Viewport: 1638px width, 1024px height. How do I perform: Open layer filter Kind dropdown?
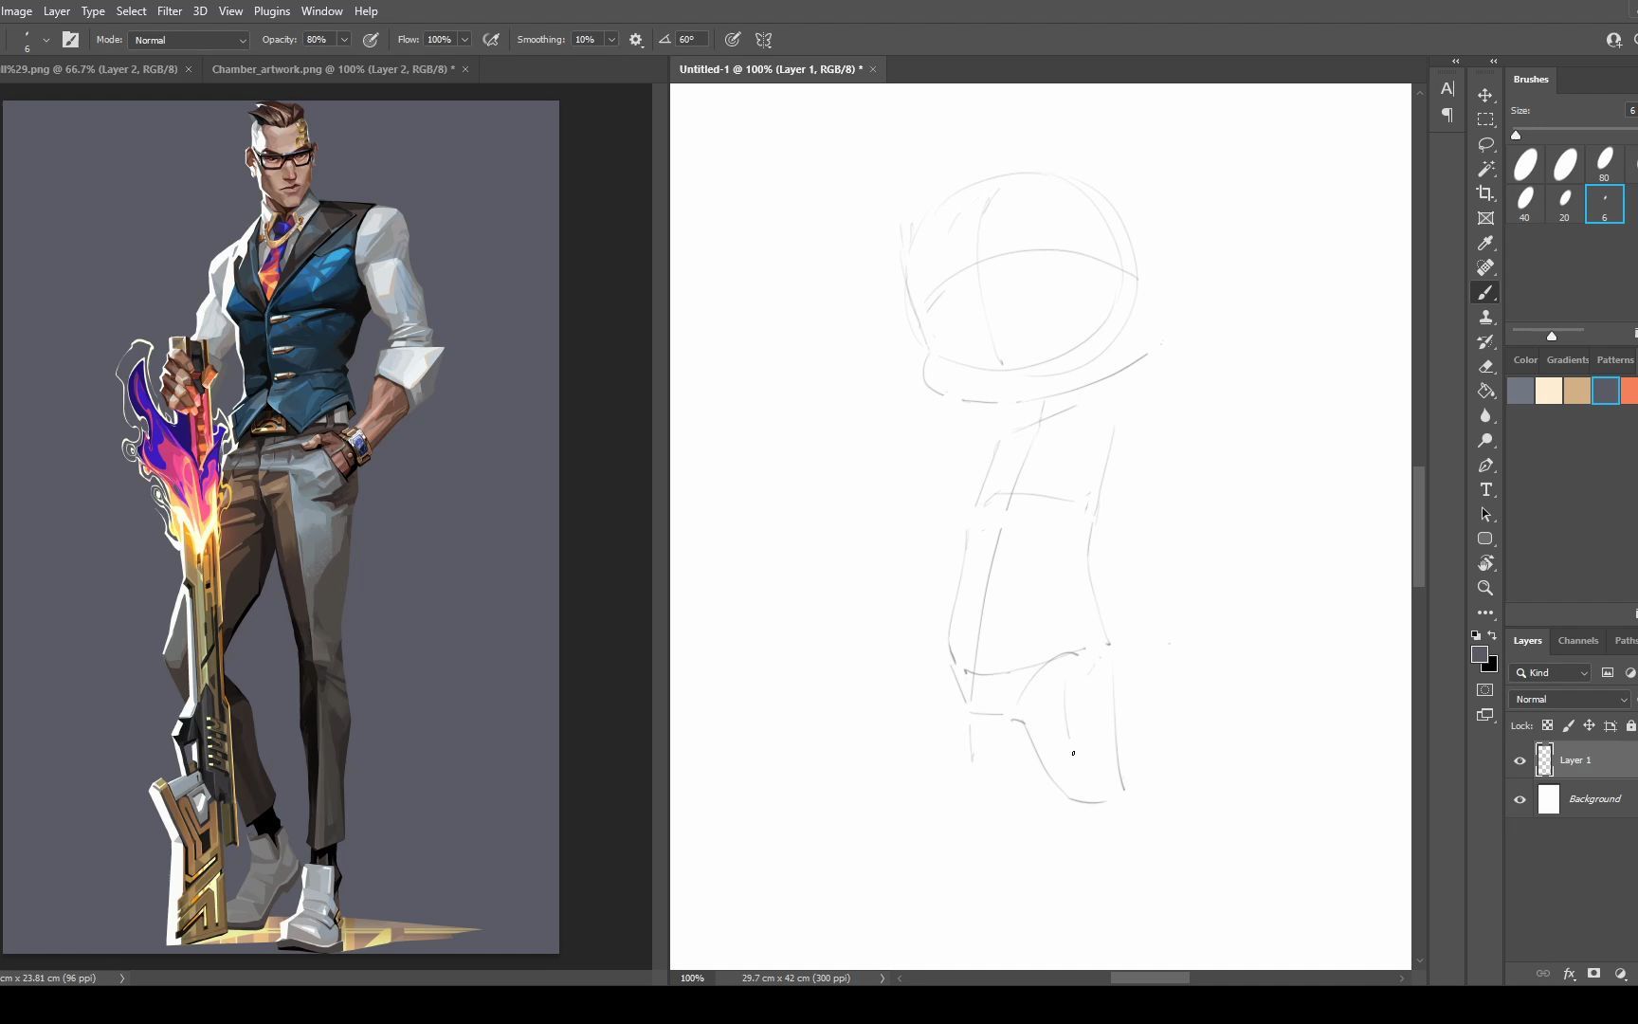coord(1552,672)
